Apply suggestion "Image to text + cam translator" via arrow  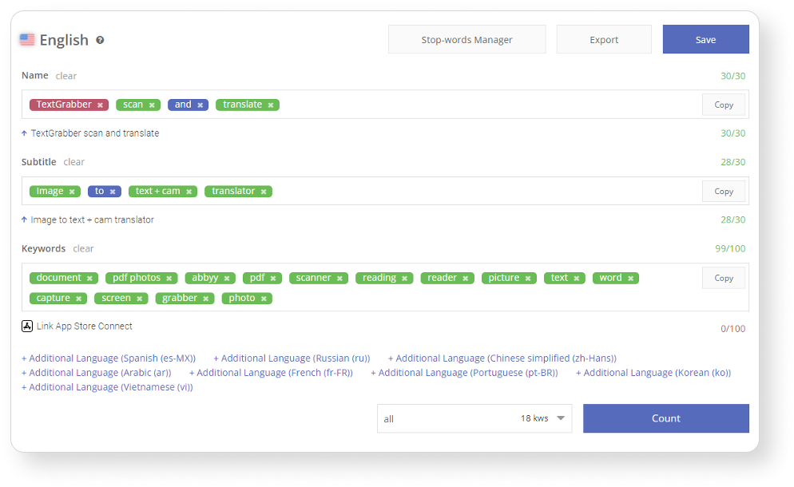[25, 220]
